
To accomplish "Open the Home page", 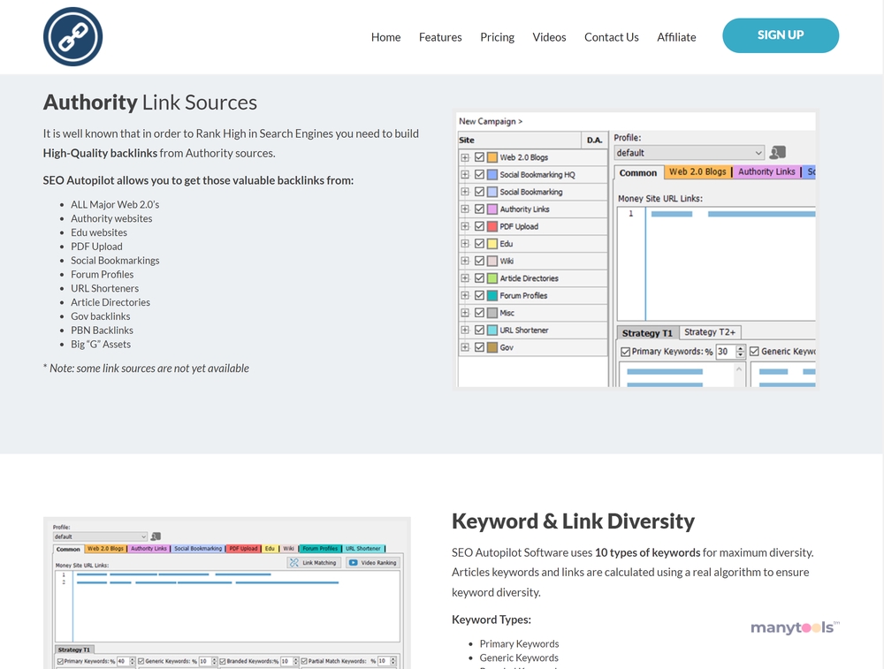I will (385, 37).
